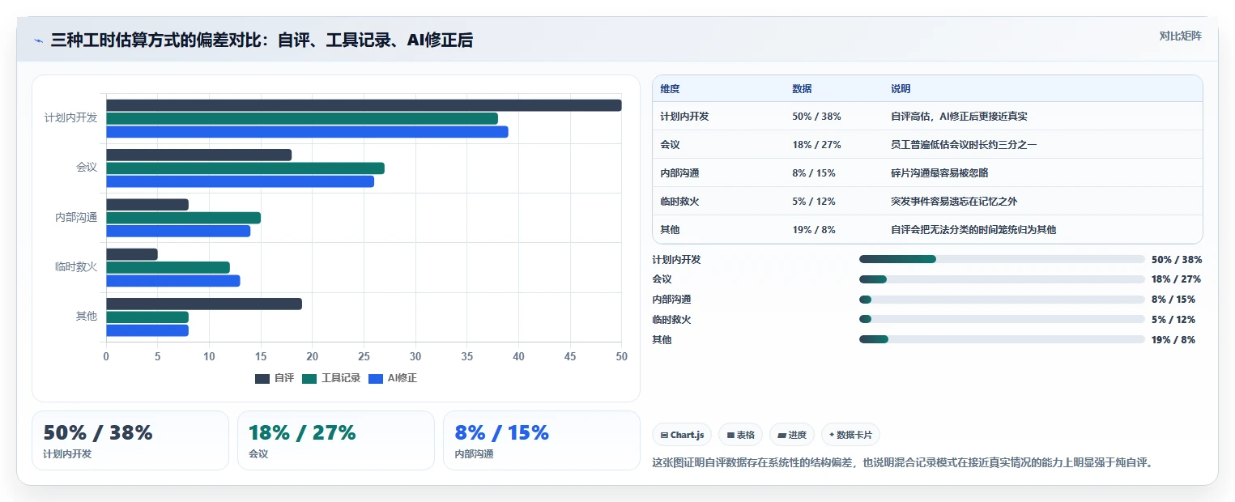Click the 5% / 12% value beside 临时救火 progress bar
Screen dimensions: 1235x502
tap(1173, 319)
